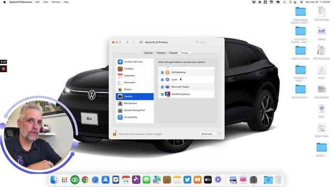
Task: Open Dropbox menu bar icon
Action: (x=254, y=2)
